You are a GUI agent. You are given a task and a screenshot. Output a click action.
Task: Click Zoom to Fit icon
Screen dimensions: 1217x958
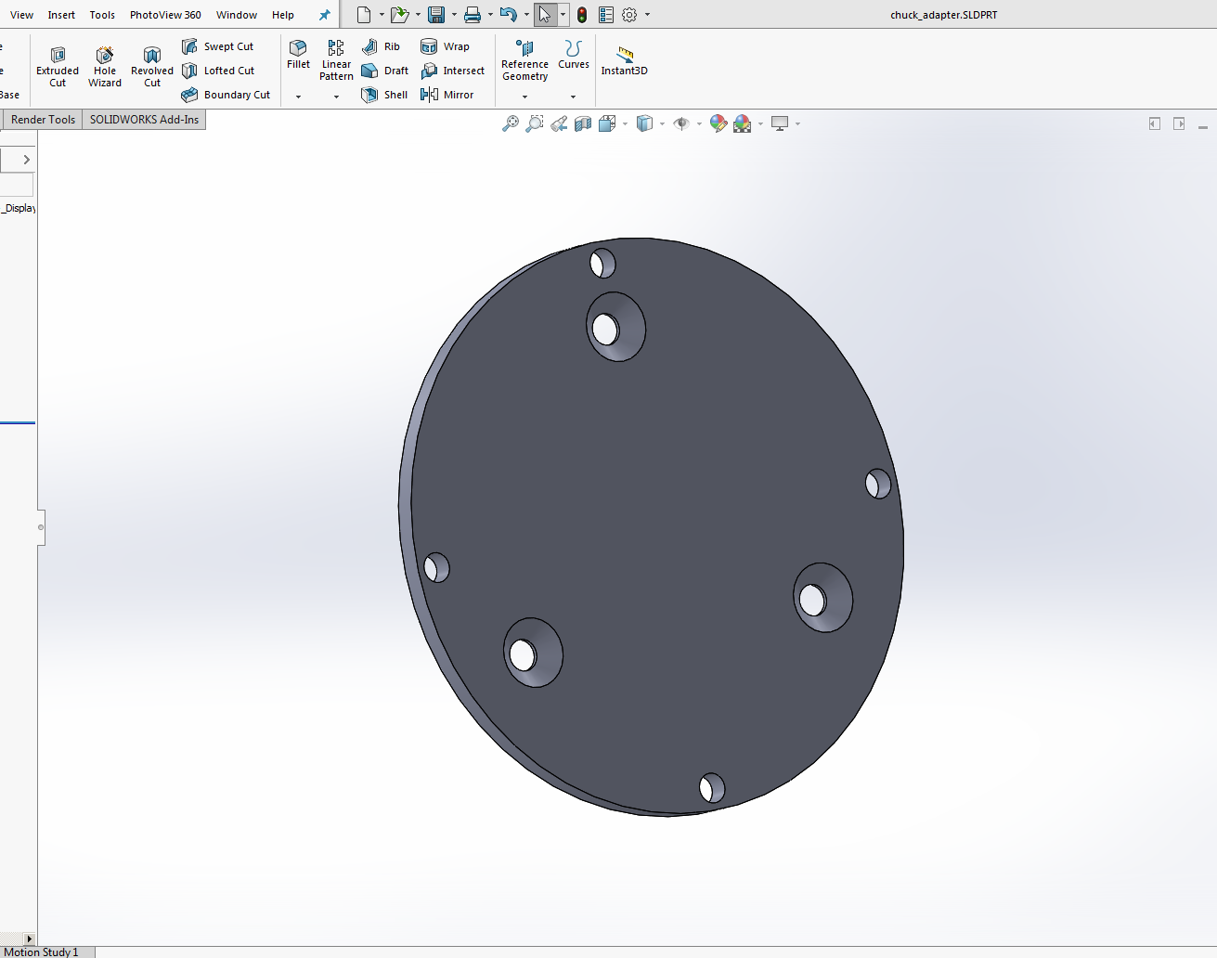(511, 123)
